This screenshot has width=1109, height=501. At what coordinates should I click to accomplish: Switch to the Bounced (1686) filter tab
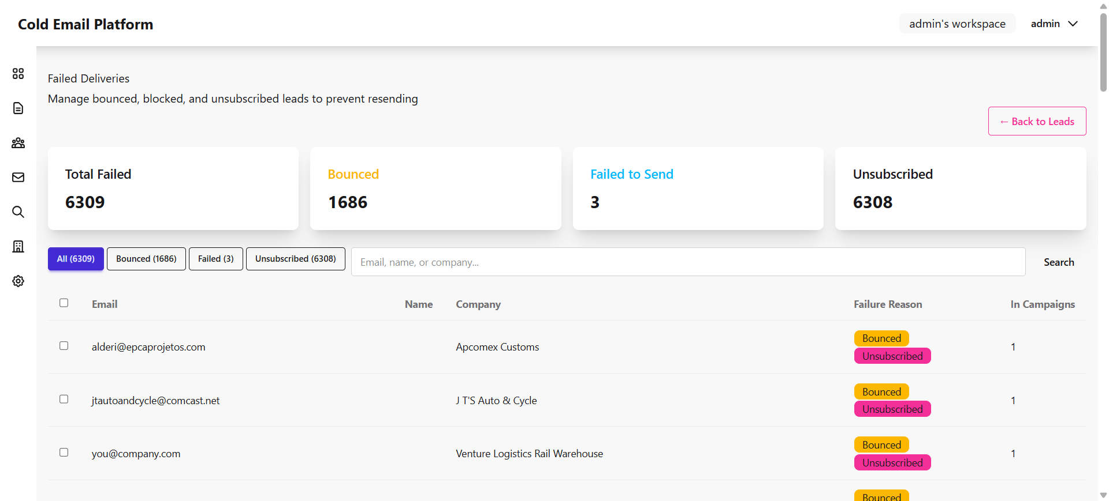146,259
